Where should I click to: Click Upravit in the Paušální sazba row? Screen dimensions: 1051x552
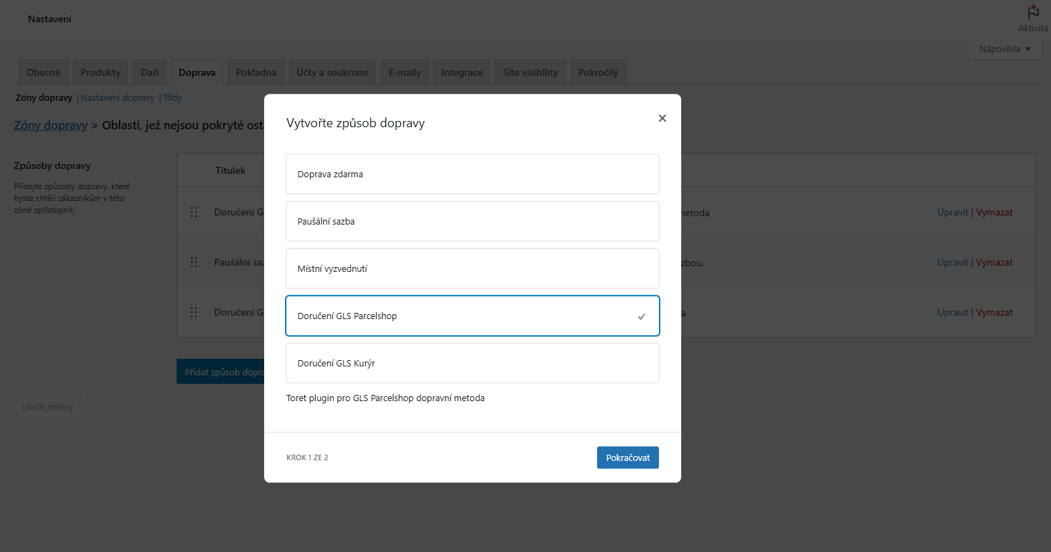[952, 263]
